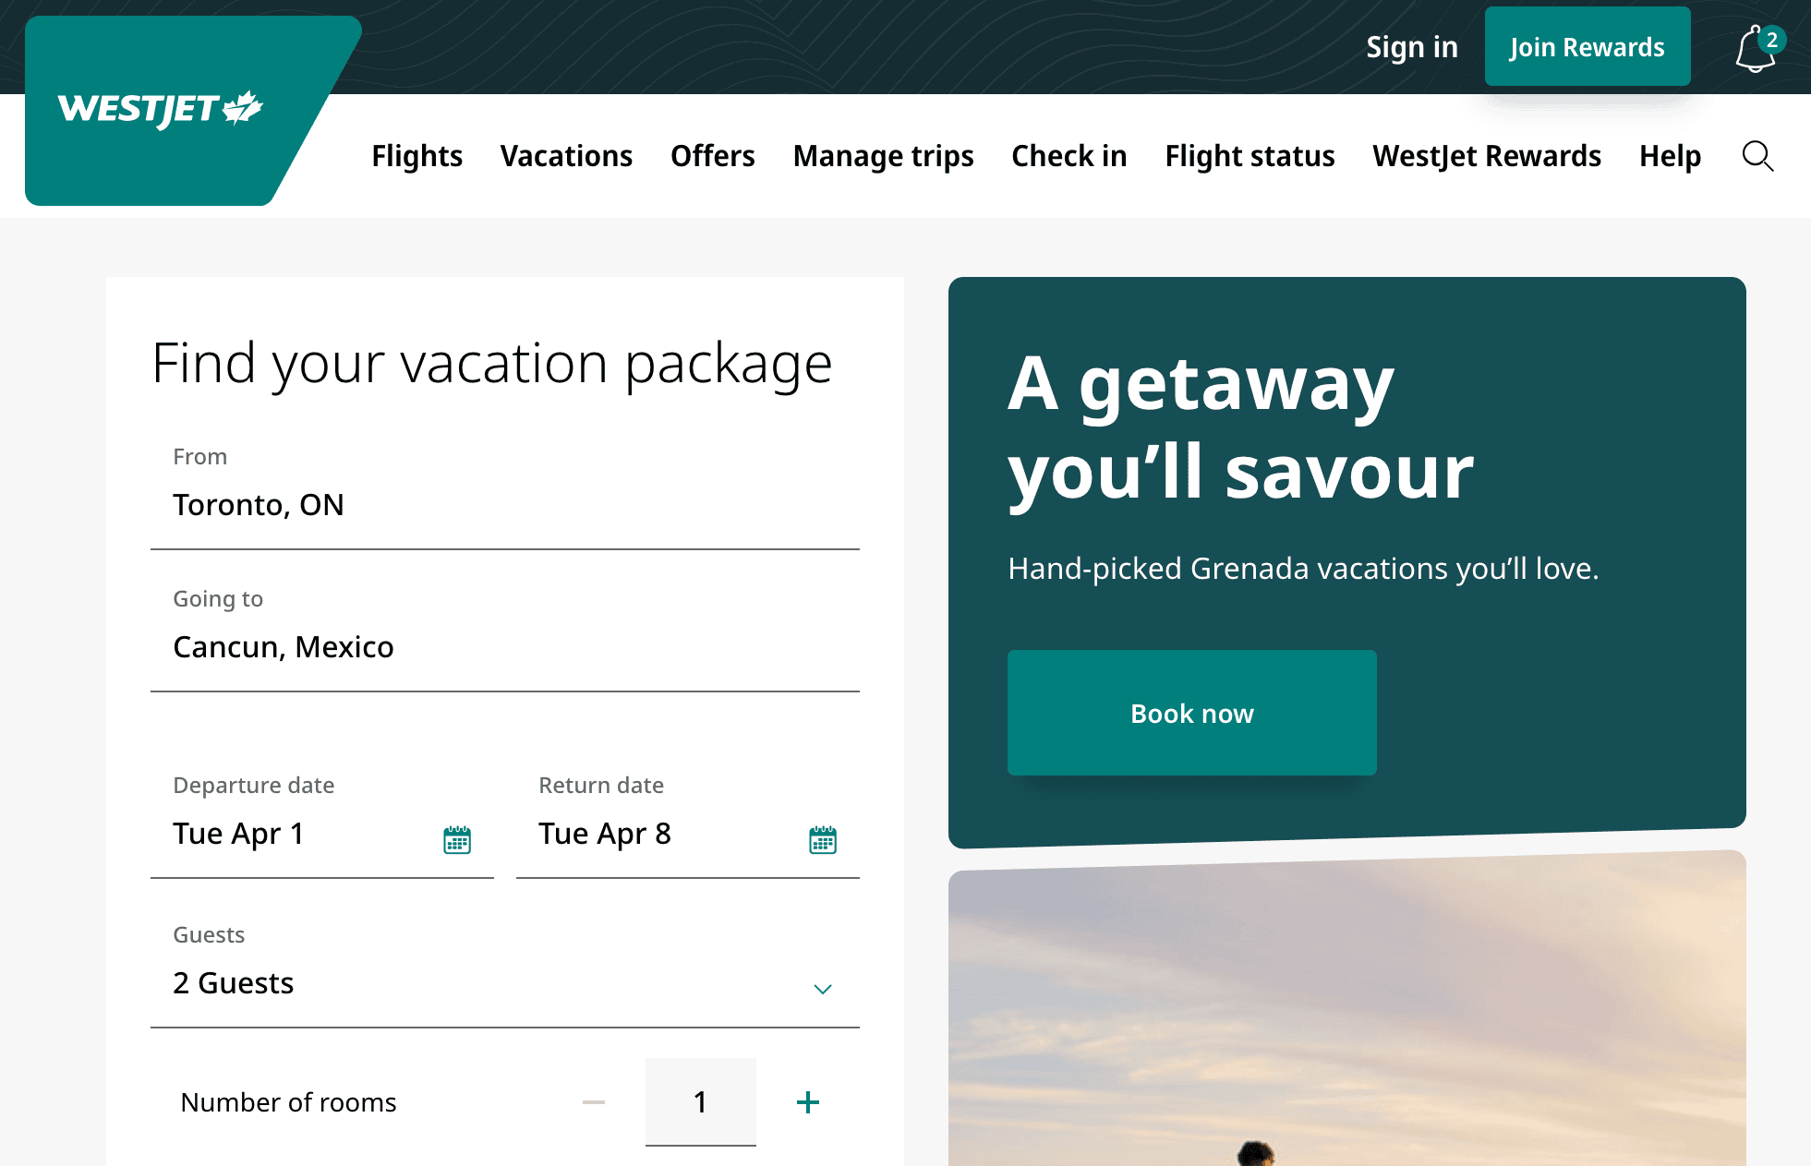Open the Vacations menu

566,156
